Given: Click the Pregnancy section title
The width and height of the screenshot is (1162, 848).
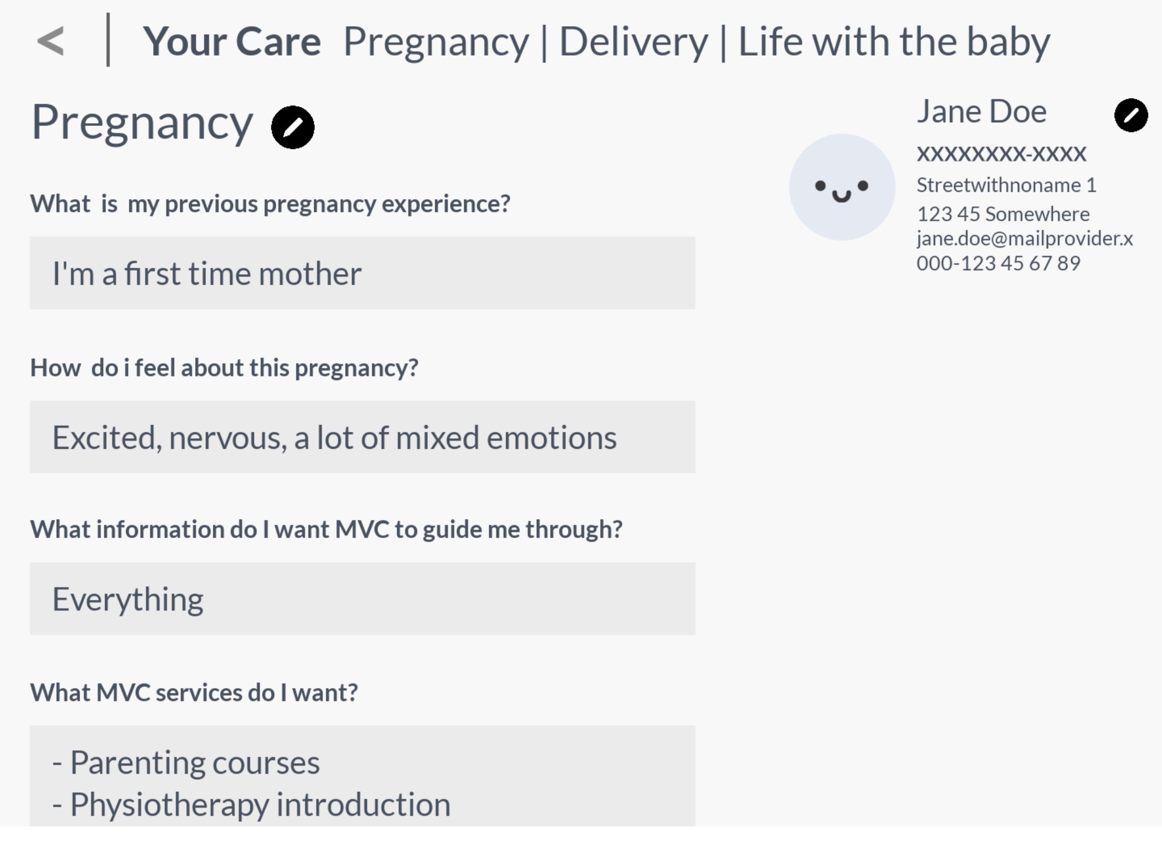Looking at the screenshot, I should pos(142,124).
